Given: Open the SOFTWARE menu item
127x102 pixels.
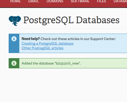Looking at the screenshot, I should [80, 1].
